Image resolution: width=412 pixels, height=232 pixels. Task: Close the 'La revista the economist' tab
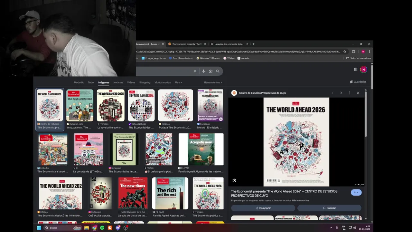247,44
